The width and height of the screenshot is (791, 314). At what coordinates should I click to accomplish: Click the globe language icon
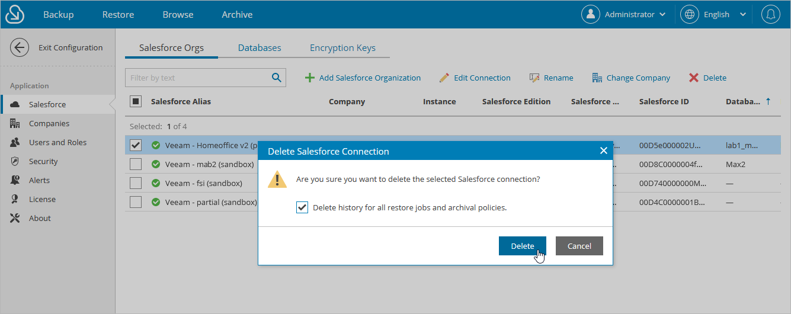(x=690, y=14)
